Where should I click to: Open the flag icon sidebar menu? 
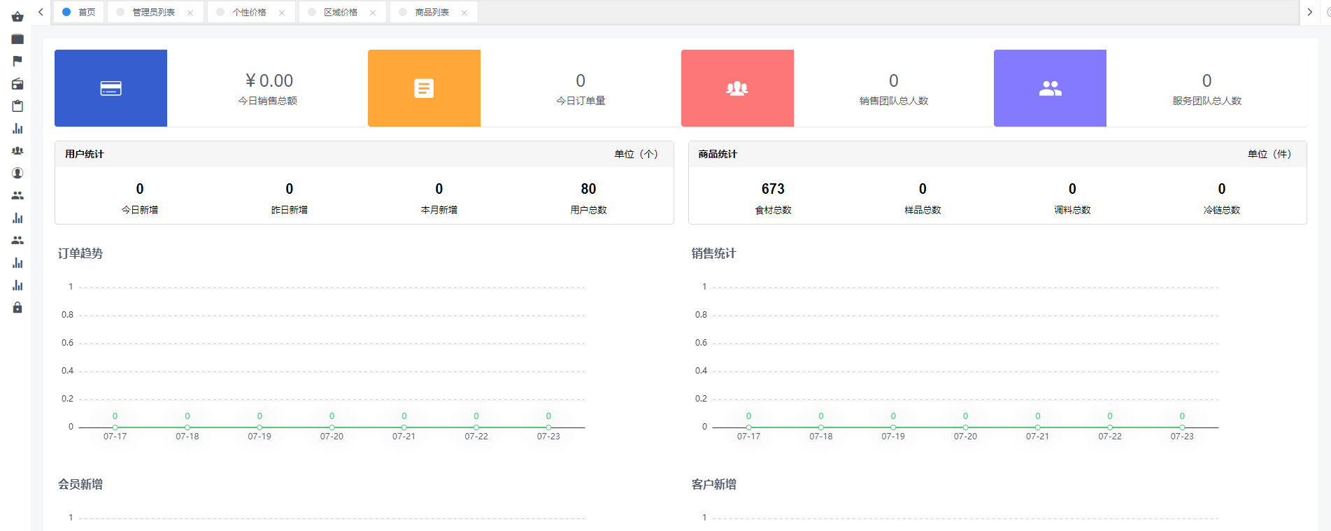[x=17, y=62]
